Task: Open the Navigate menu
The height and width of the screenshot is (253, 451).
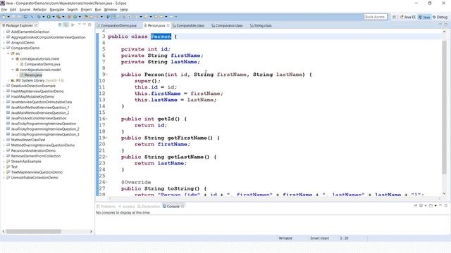Action: tap(57, 9)
